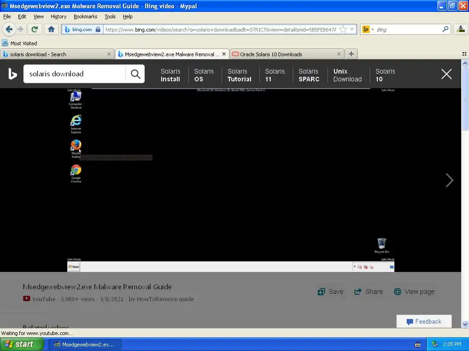Bookmark this page with the star icon
Screen dimensions: 469x351
[x=343, y=29]
